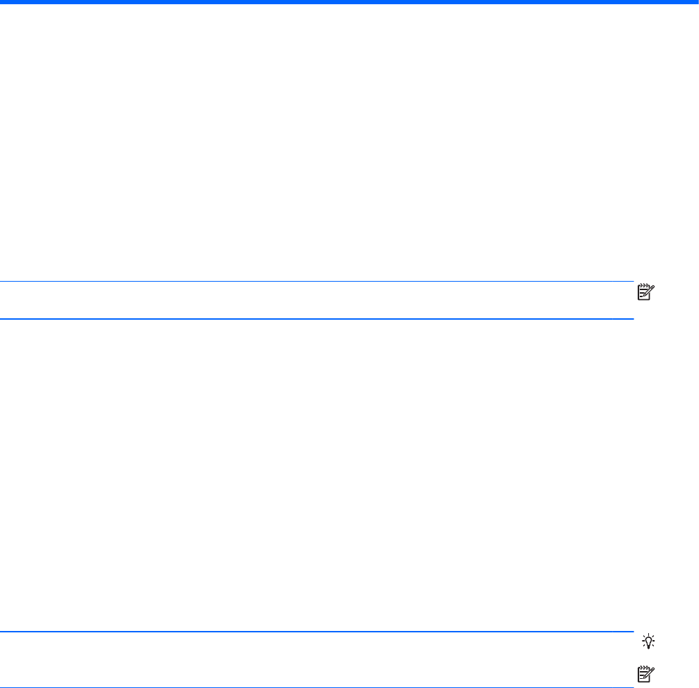
Task: Click the blue rule above the lightbulb tip
Action: (316, 632)
